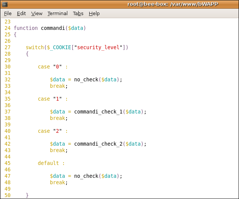Click 'commandi' function name on line 24
This screenshot has height=199, width=239.
coord(53,28)
